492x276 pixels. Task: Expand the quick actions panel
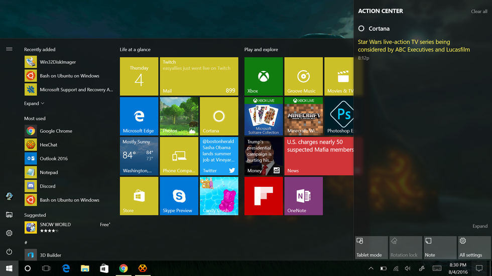(479, 226)
